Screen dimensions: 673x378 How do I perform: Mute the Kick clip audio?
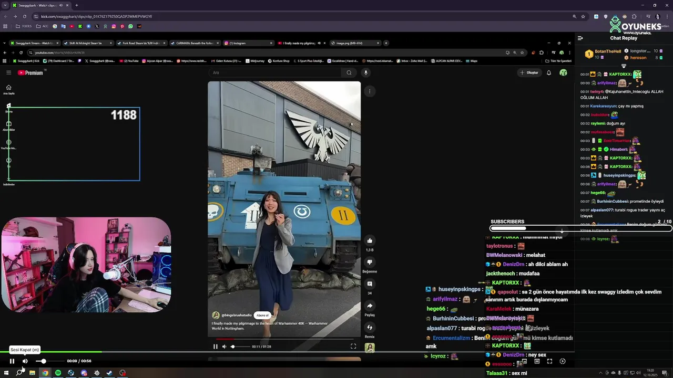click(25, 361)
